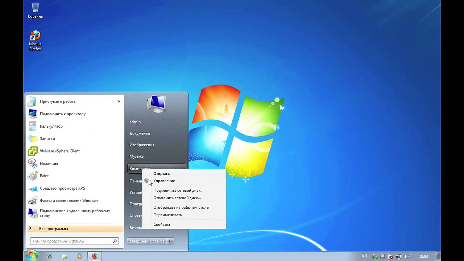Select 'Подключить сетевой диск...' context entry
This screenshot has width=464, height=261.
click(x=178, y=191)
